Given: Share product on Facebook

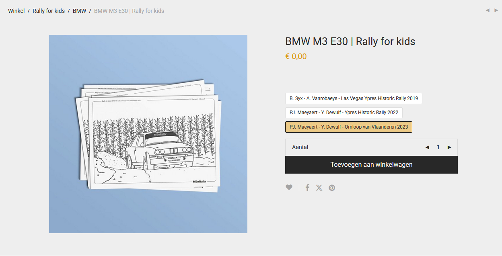Looking at the screenshot, I should pos(307,188).
